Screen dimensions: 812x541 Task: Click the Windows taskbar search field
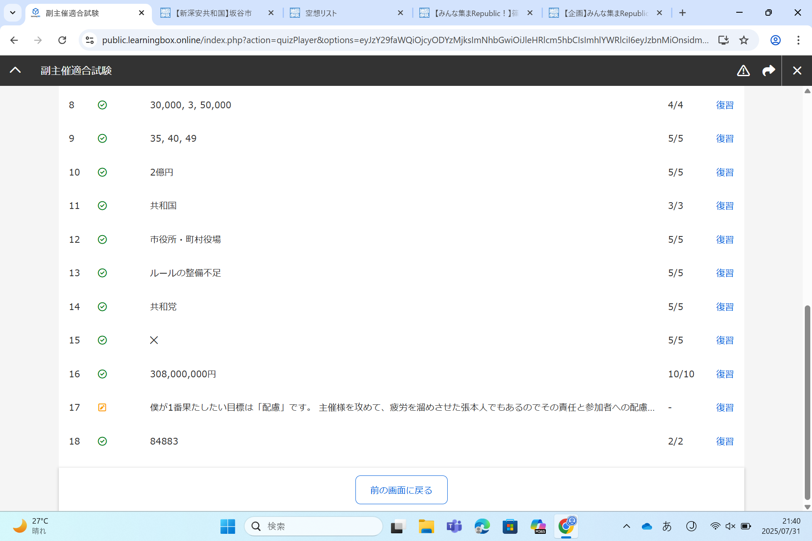point(314,526)
